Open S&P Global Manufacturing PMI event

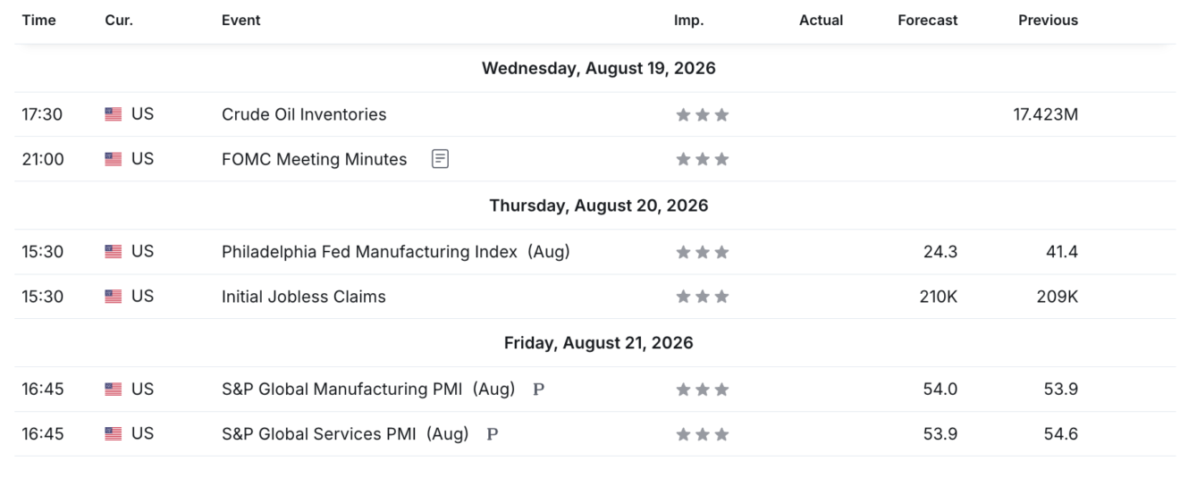click(x=368, y=390)
